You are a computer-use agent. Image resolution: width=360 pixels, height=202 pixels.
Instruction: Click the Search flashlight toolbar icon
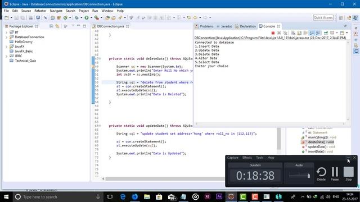[120, 17]
